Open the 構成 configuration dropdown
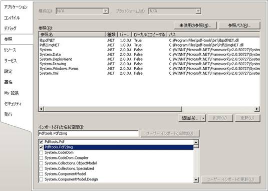This screenshot has height=191, width=268. pos(106,11)
